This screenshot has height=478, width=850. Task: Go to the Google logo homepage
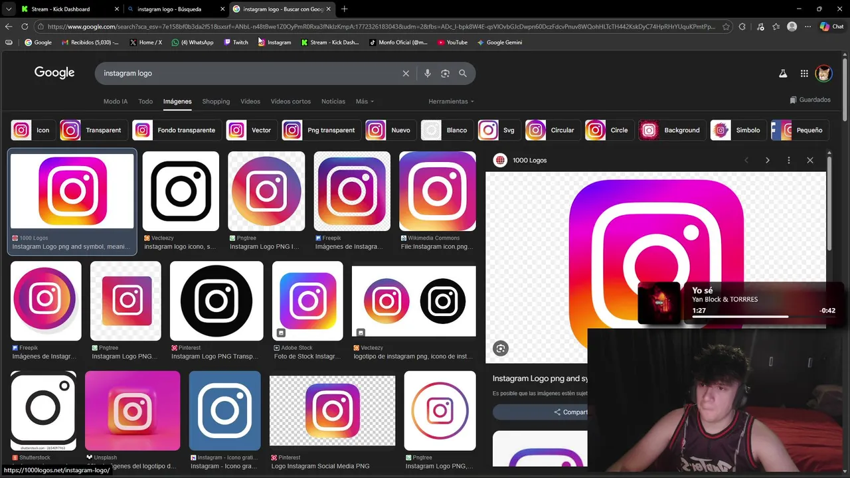[54, 73]
